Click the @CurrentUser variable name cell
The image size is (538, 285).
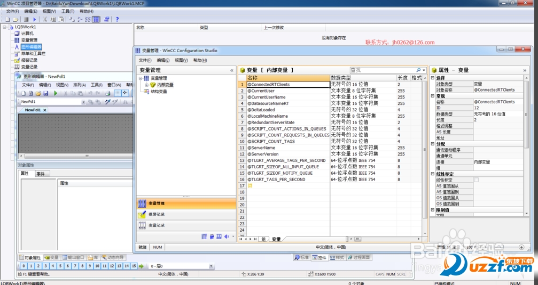(x=288, y=91)
